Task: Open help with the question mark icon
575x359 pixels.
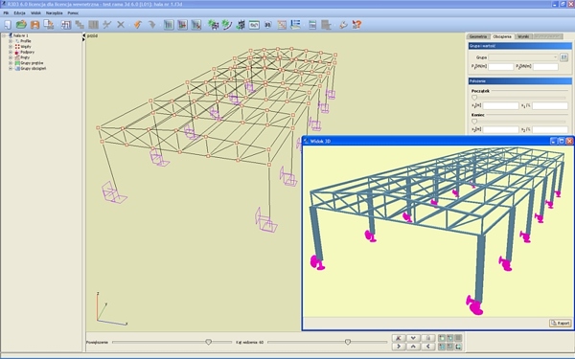Action: point(356,25)
